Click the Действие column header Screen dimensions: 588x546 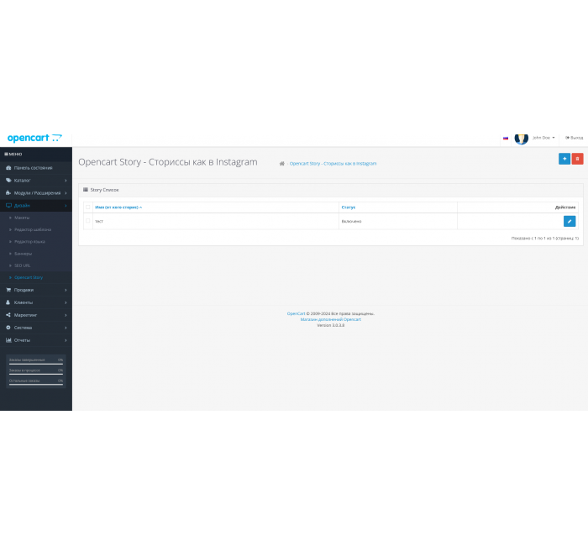[x=565, y=207]
